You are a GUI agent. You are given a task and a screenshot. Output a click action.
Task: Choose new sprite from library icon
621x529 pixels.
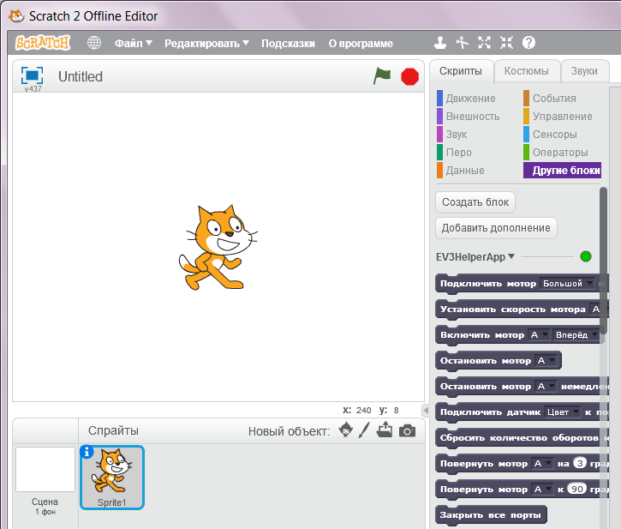(x=346, y=430)
